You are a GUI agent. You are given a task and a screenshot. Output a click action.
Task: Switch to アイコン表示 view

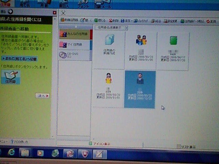click(x=100, y=143)
